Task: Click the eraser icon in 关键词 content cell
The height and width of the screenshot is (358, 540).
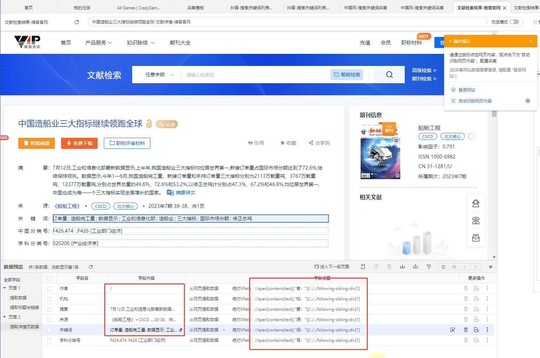Action: (181, 330)
